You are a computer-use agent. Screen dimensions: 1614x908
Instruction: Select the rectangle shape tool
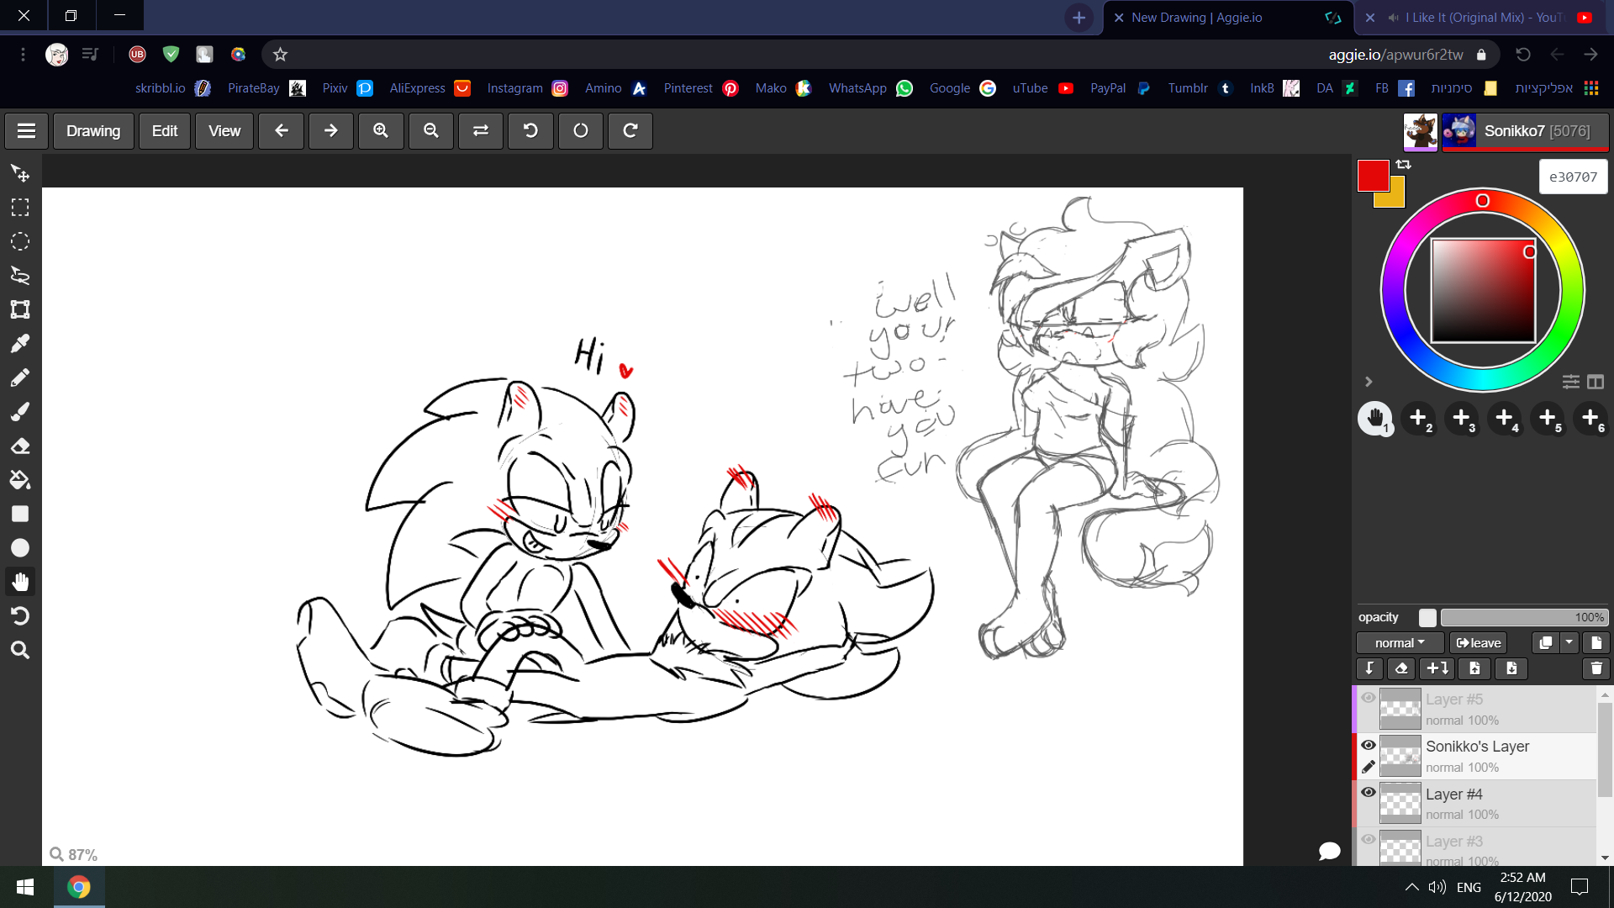(20, 514)
